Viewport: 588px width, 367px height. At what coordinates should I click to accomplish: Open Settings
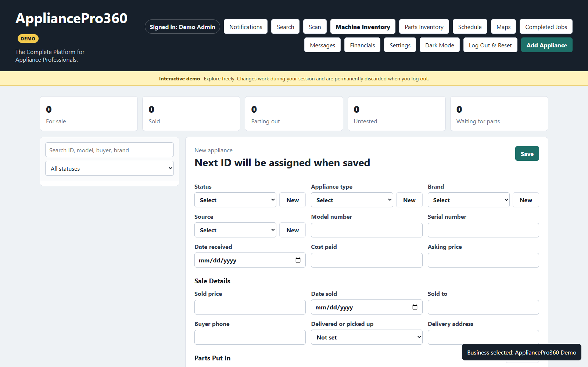tap(400, 45)
